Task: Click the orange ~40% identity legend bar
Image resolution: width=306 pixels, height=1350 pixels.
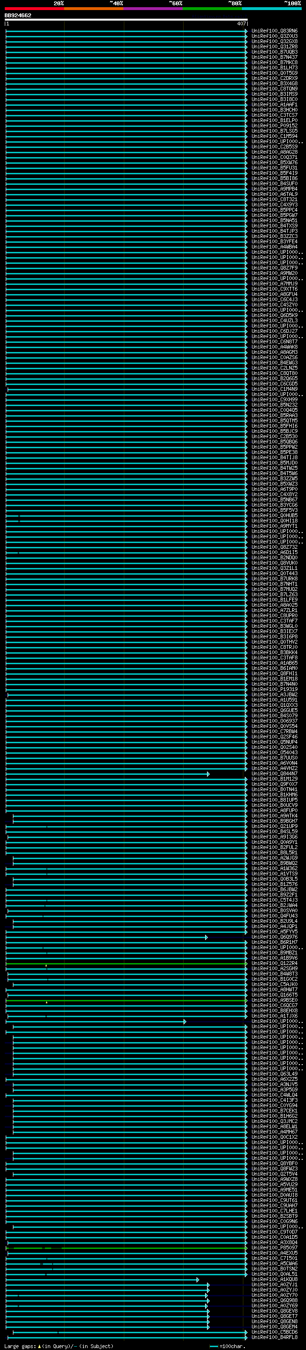Action: [94, 9]
